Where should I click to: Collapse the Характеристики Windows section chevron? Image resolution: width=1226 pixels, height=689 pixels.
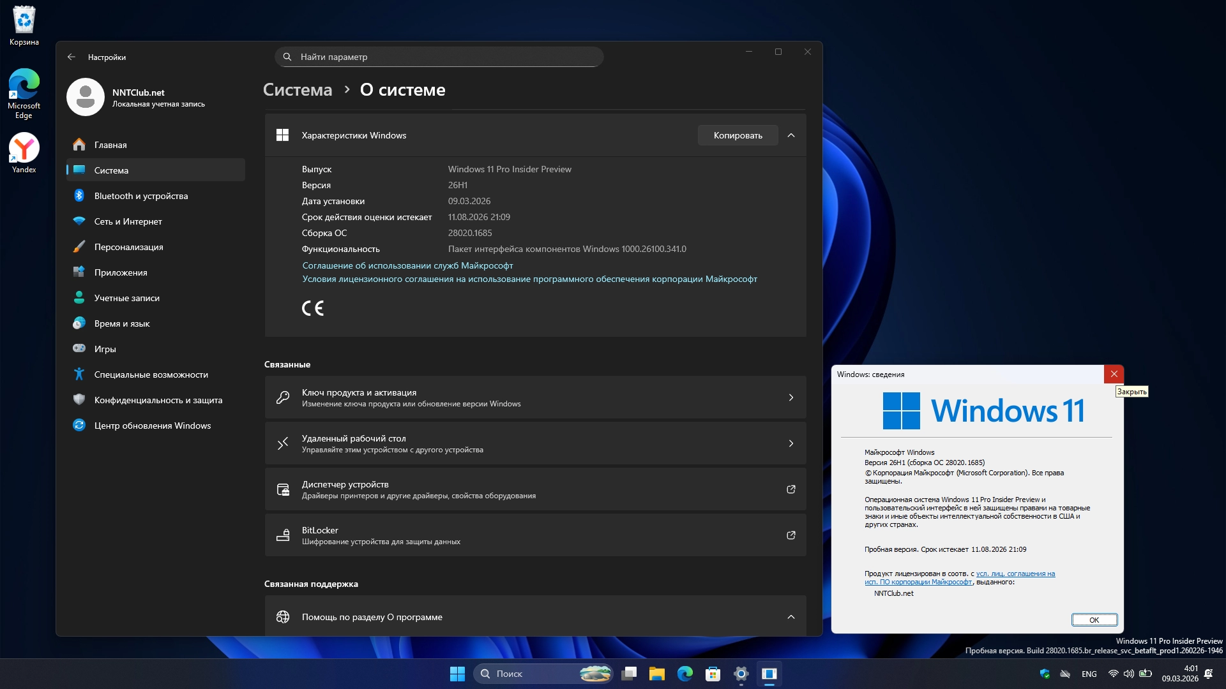791,135
